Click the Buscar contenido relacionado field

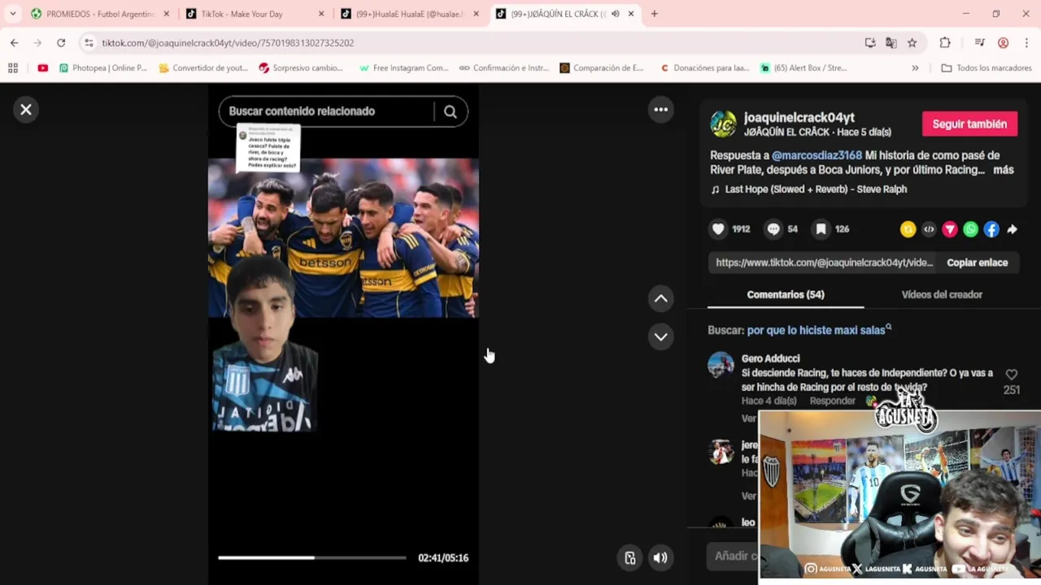[x=327, y=111]
